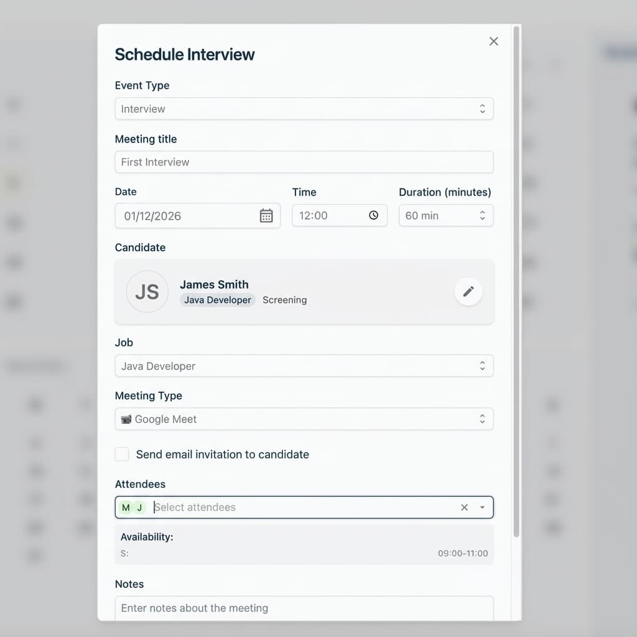The width and height of the screenshot is (637, 637).
Task: Expand the attendees list with the caret
Action: pyautogui.click(x=482, y=507)
